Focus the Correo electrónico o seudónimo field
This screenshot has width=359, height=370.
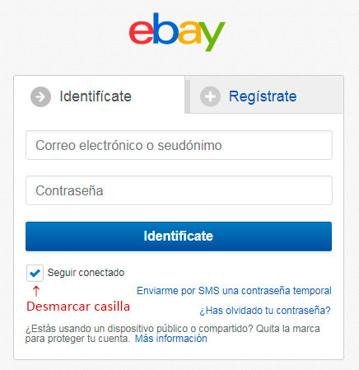(x=179, y=145)
